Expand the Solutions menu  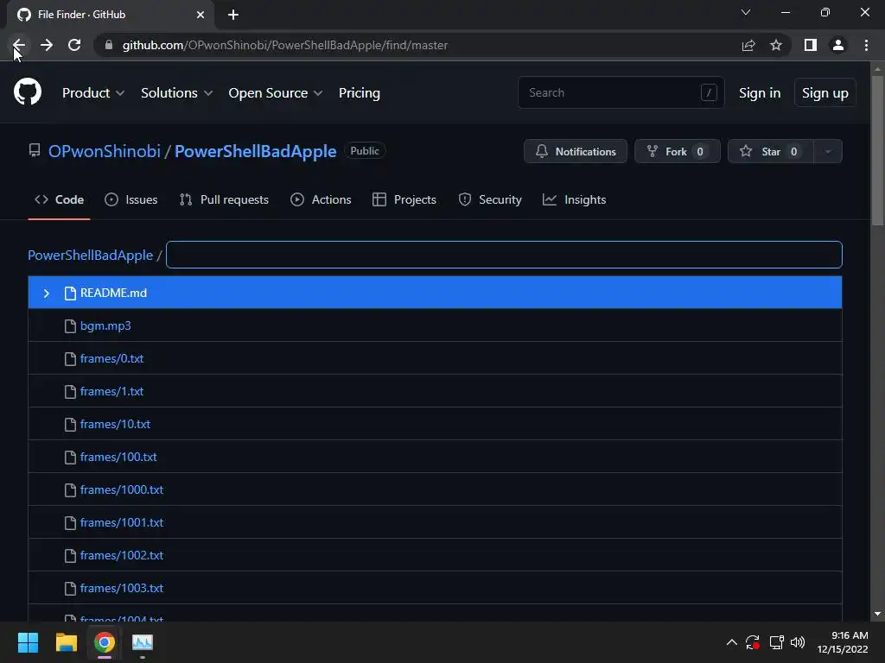[x=176, y=93]
